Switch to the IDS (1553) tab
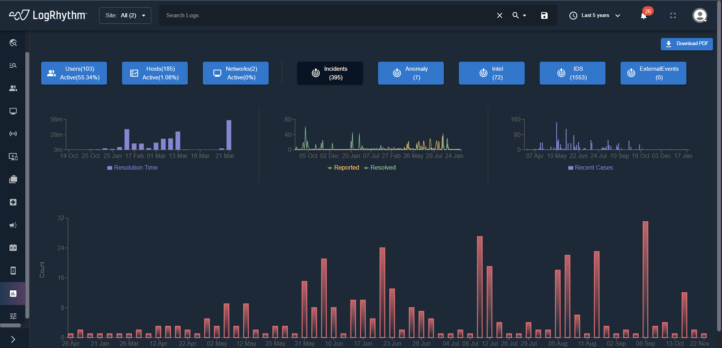 pos(572,73)
